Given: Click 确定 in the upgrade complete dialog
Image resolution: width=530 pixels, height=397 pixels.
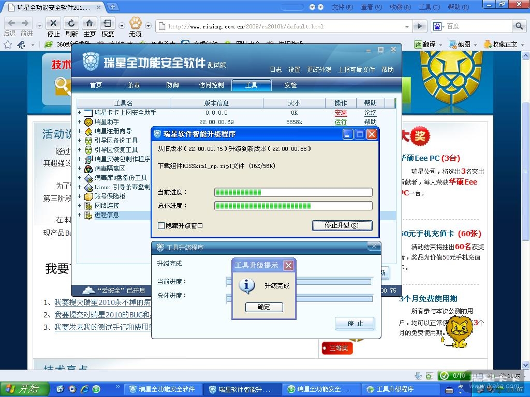Looking at the screenshot, I should click(264, 307).
